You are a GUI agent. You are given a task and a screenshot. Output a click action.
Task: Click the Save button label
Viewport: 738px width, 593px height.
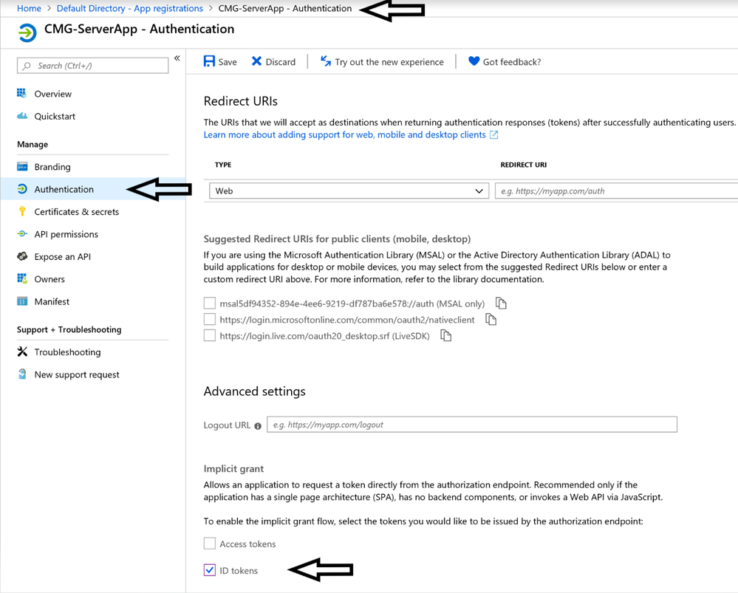coord(228,62)
